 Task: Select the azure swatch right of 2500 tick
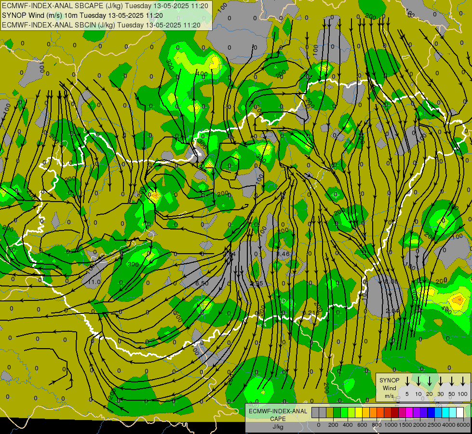tap(438, 412)
